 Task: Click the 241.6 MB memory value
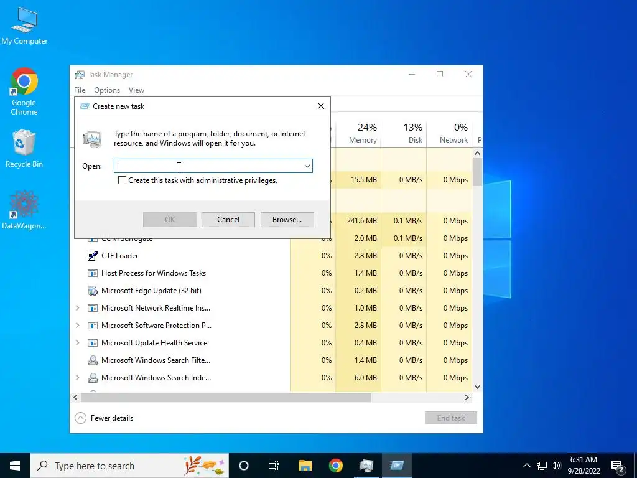[x=362, y=221]
